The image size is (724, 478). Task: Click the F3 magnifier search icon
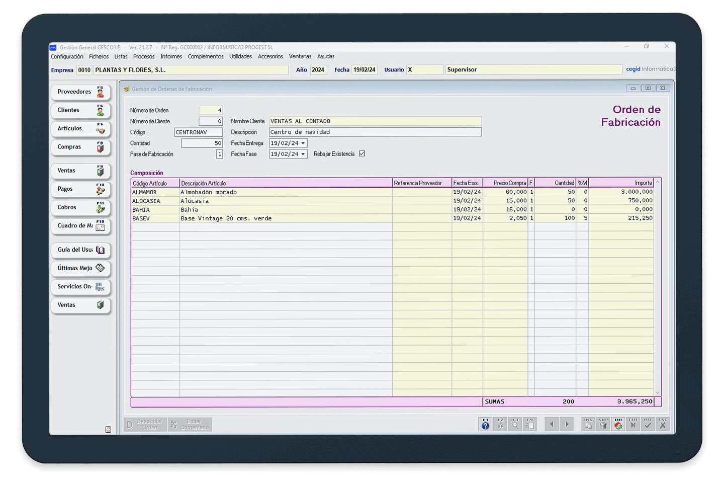point(515,424)
